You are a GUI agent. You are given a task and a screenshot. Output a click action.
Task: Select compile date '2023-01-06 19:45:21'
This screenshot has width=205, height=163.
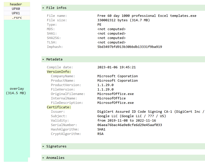(x=116, y=67)
